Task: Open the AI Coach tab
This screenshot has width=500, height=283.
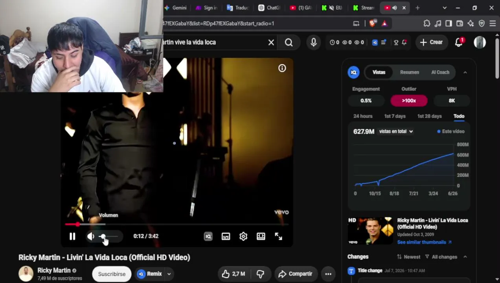Action: 440,72
